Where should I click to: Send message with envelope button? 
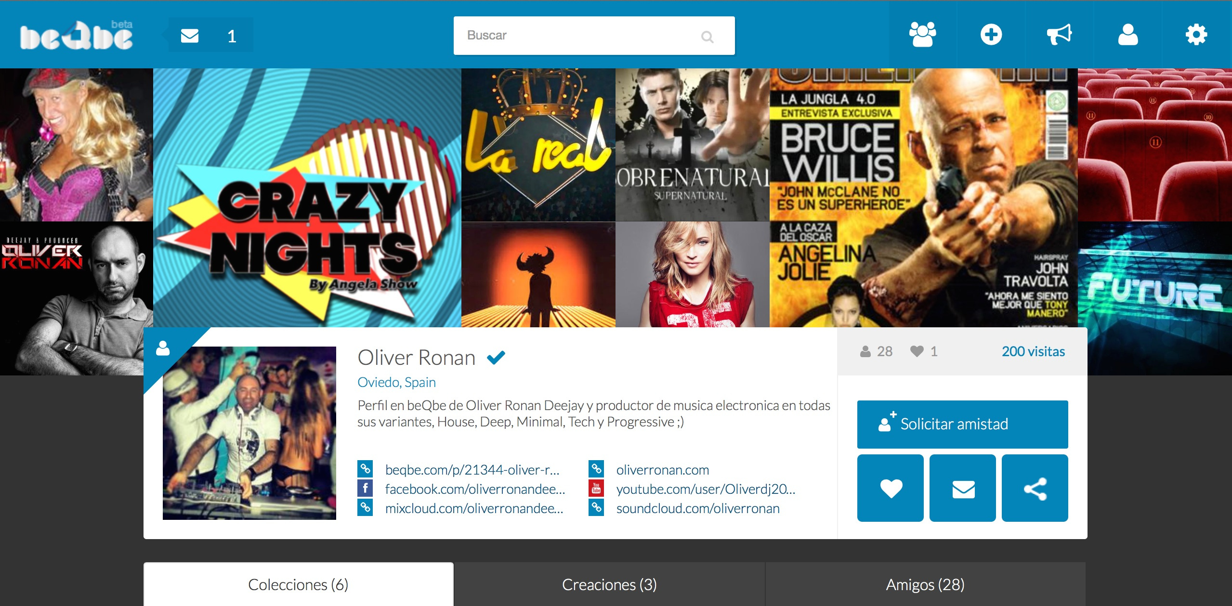click(963, 488)
